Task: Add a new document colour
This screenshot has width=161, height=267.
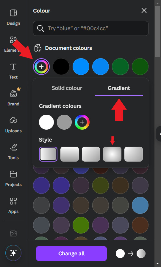Action: 41,67
